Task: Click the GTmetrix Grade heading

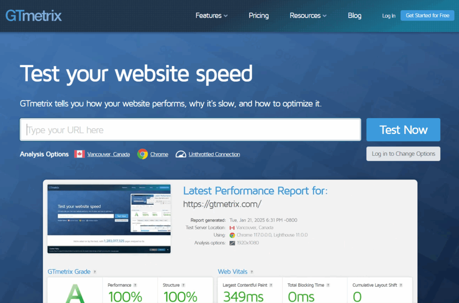Action: (x=69, y=272)
